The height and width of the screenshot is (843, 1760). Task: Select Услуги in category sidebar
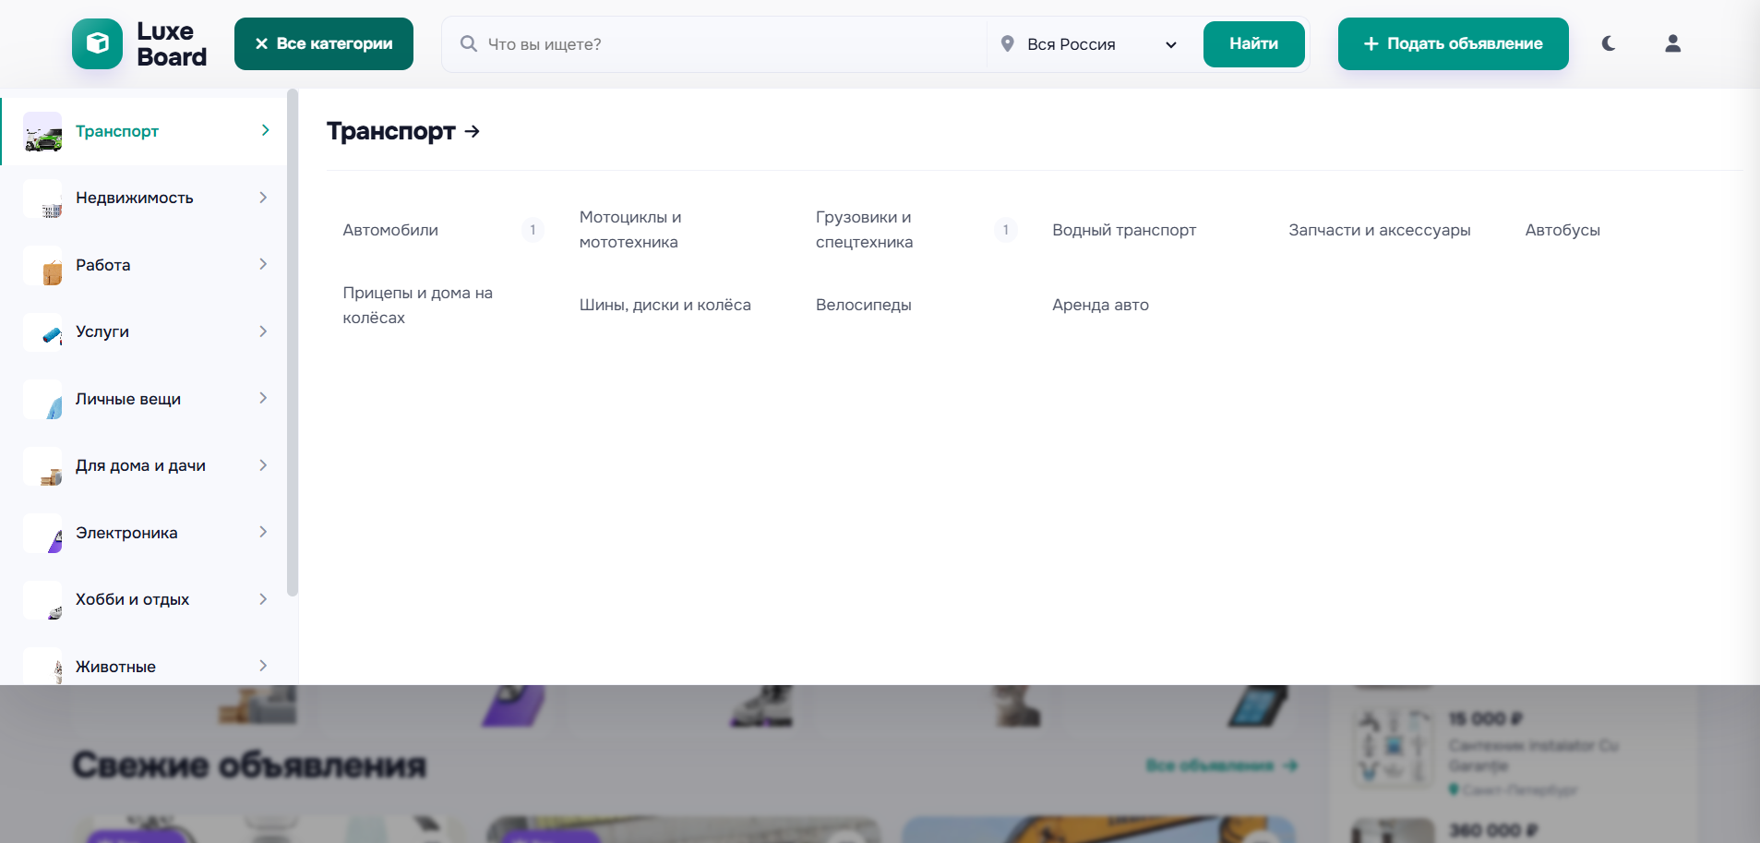click(x=144, y=332)
